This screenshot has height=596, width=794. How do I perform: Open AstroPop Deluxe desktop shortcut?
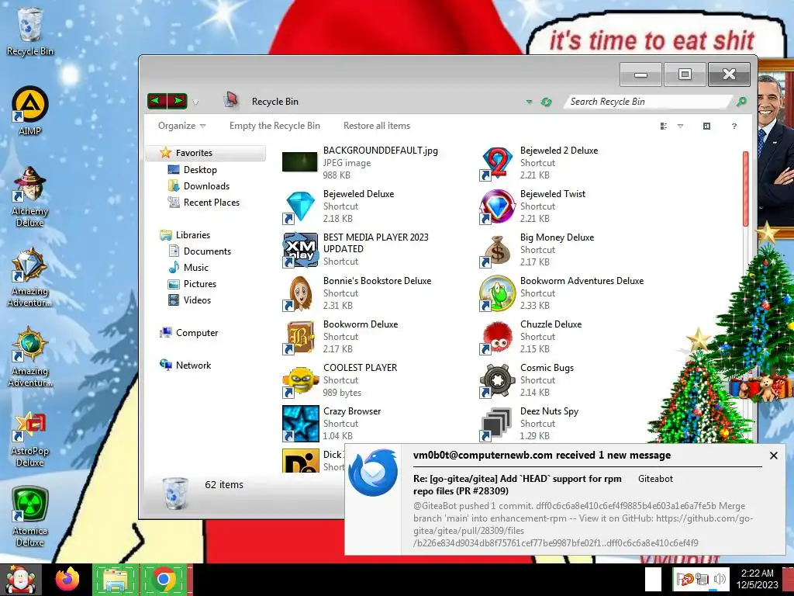click(x=29, y=439)
